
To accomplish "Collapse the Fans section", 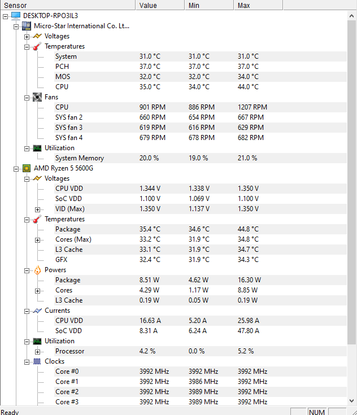I will pos(27,98).
